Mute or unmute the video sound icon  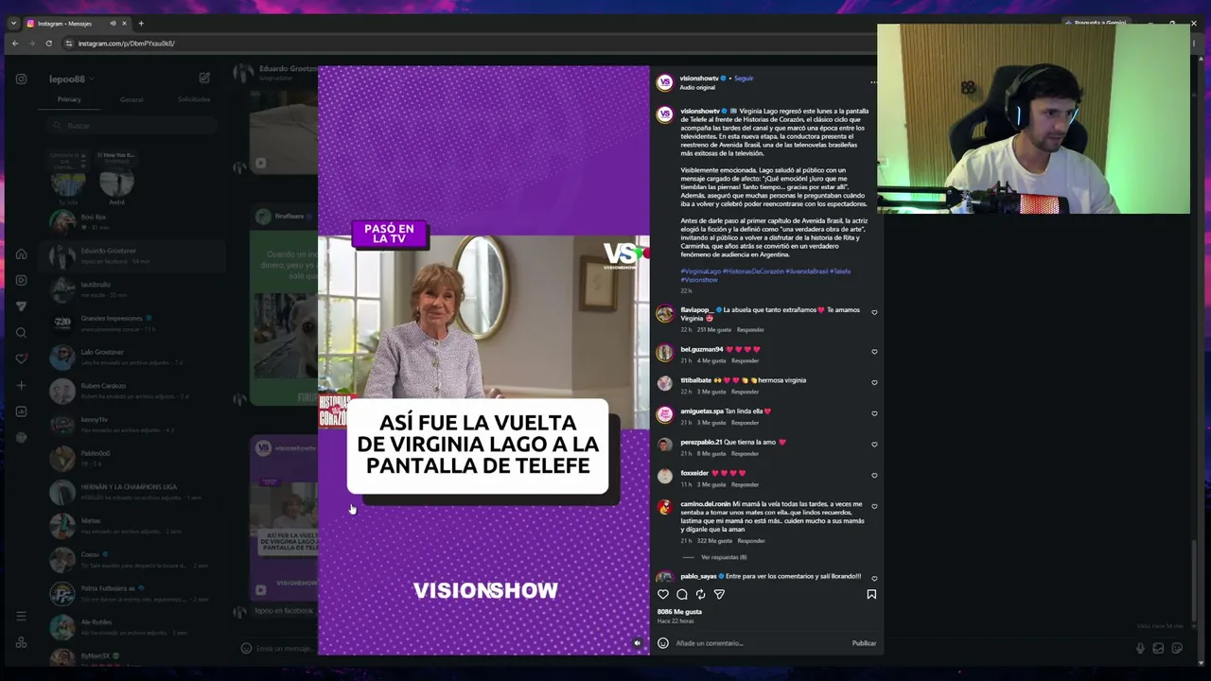coord(637,643)
